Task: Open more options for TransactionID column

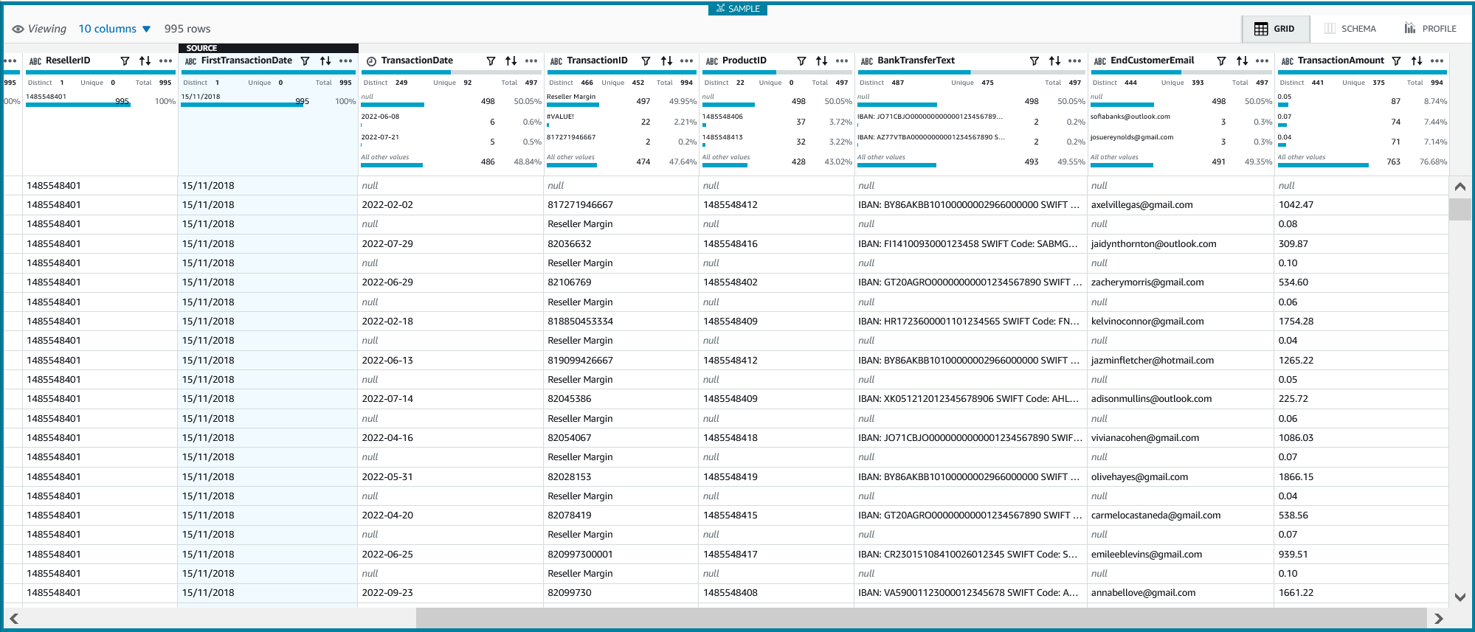Action: 687,61
